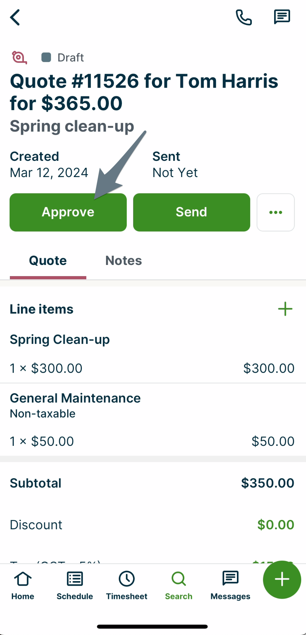Send the quote to Tom Harris
Screen dimensions: 306x635
tap(191, 212)
